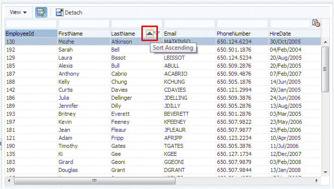Screen dimensions: 334x189
Task: Click the last name Davies
Action: point(119,90)
